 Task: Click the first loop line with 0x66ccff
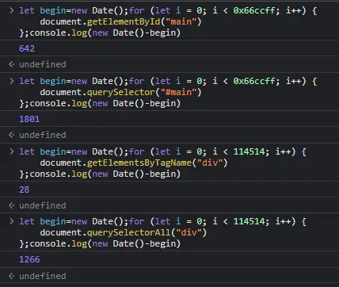168,11
